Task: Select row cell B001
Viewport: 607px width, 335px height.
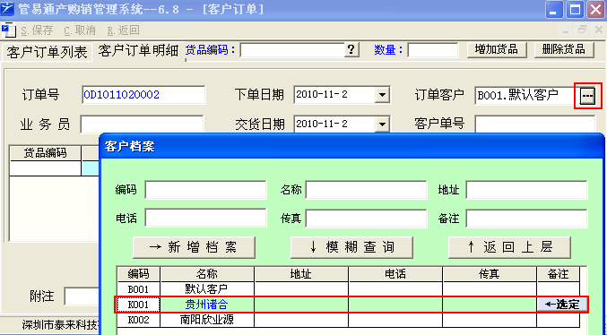Action: [139, 289]
